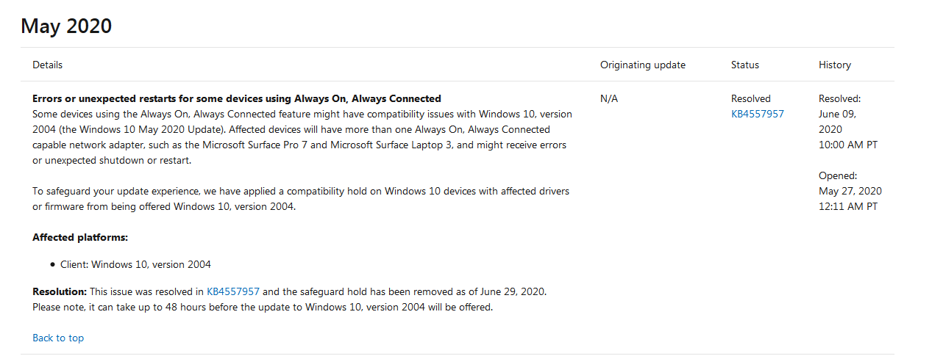Click the Affected platforms label
Screen dimensions: 932x356
pos(80,237)
